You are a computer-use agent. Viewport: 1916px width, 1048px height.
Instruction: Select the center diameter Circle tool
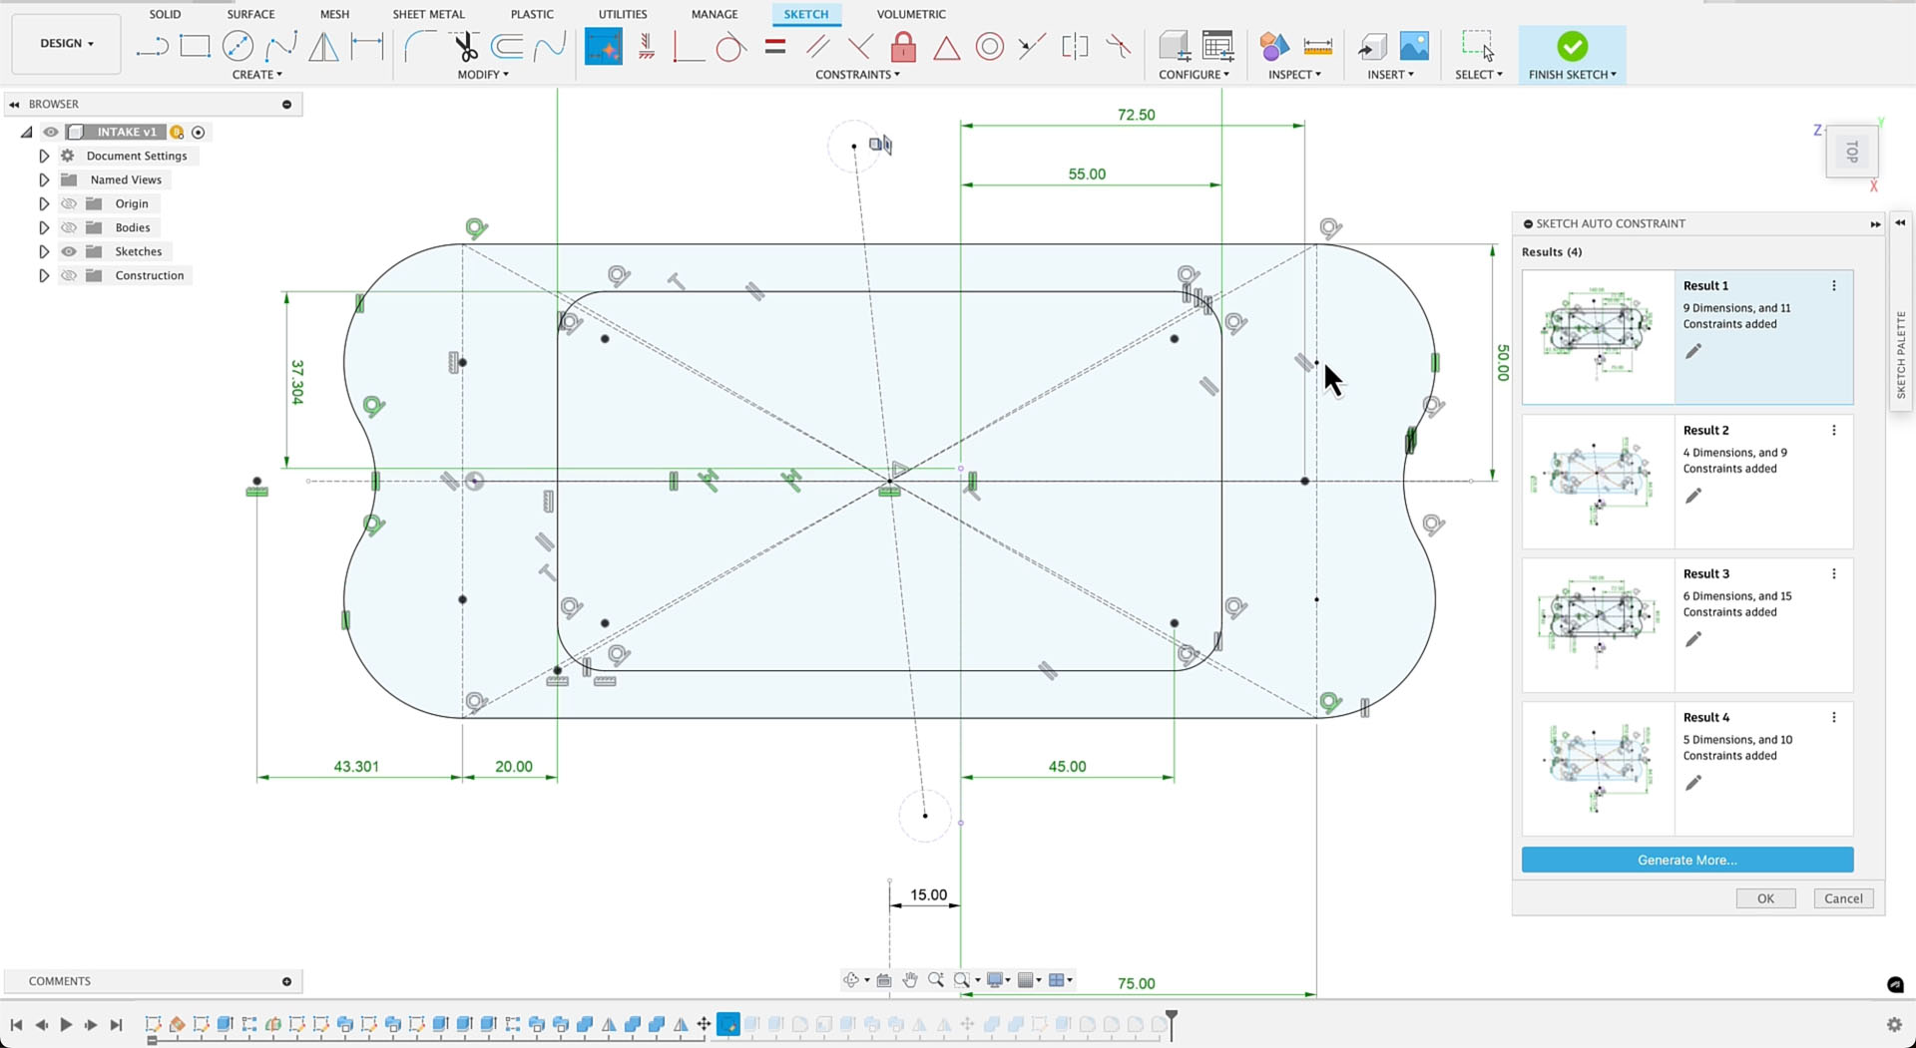(238, 46)
